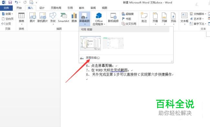Insert a 超链接 hyperlink
This screenshot has width=210, height=127.
pos(128,14)
